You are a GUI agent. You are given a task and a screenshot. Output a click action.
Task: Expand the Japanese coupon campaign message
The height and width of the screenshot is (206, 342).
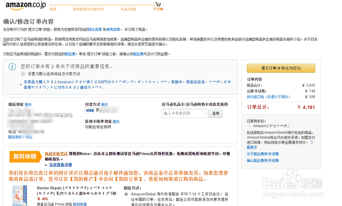(127, 85)
